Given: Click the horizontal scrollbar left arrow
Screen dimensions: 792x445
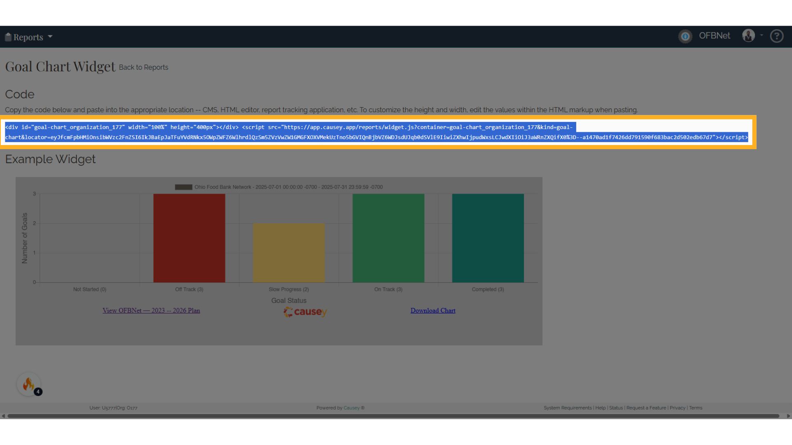Looking at the screenshot, I should [3, 416].
